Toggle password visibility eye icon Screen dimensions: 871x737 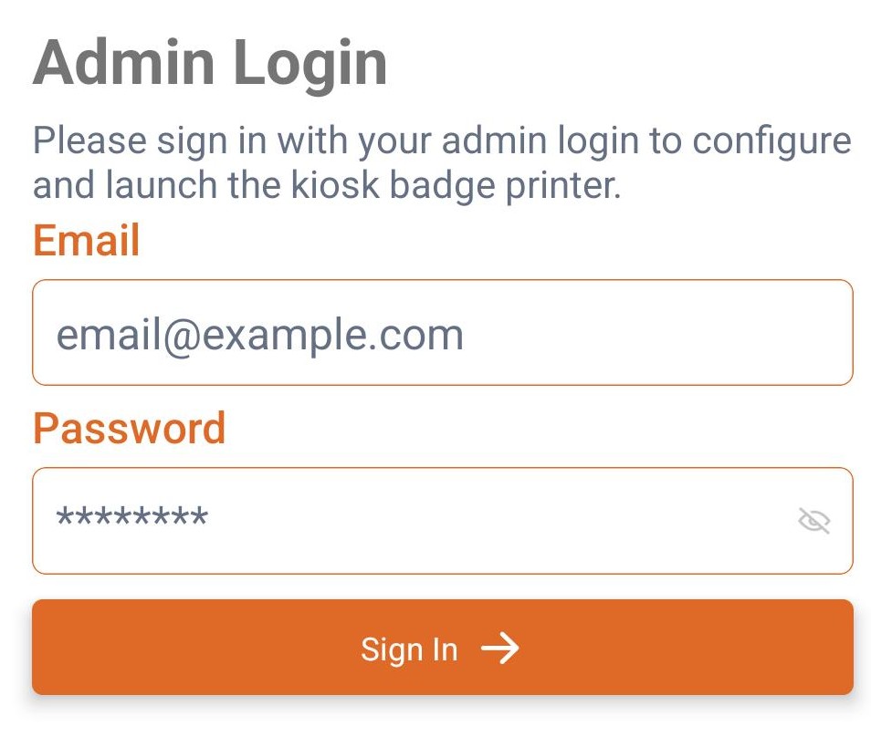coord(813,521)
